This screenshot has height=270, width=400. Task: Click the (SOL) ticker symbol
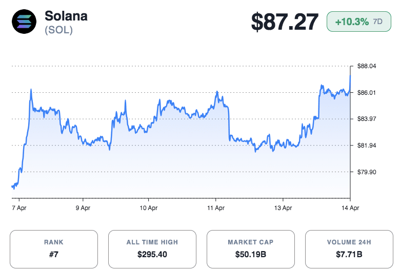(58, 30)
